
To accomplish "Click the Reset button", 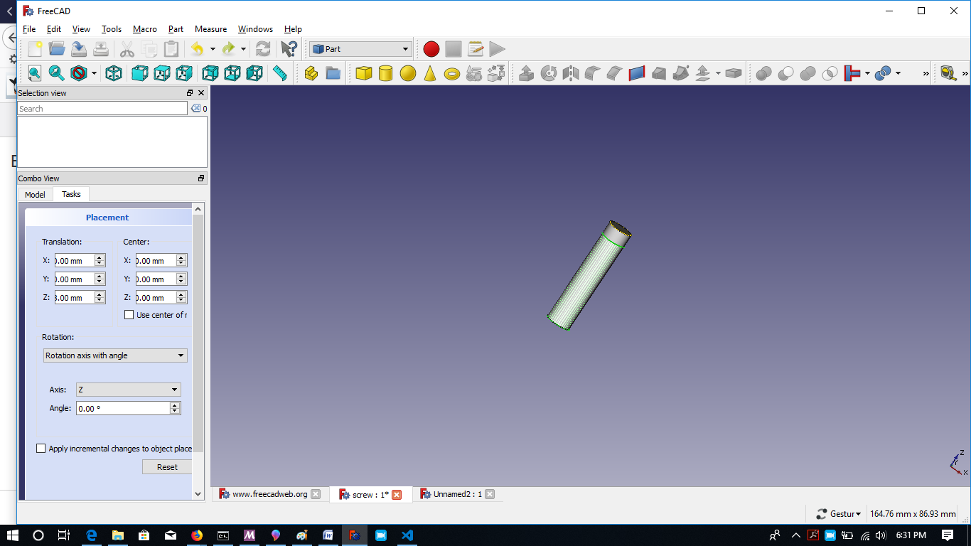I will pos(167,467).
